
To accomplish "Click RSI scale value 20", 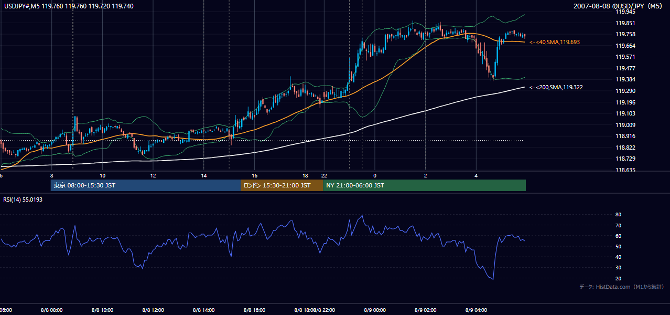I will (618, 278).
